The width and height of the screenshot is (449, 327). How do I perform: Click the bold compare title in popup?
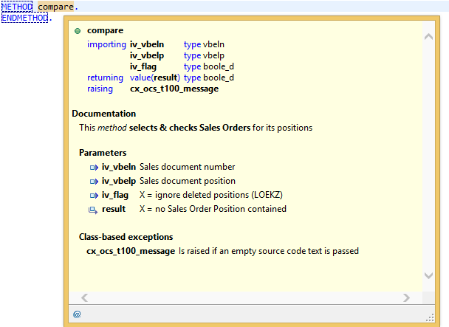(105, 31)
